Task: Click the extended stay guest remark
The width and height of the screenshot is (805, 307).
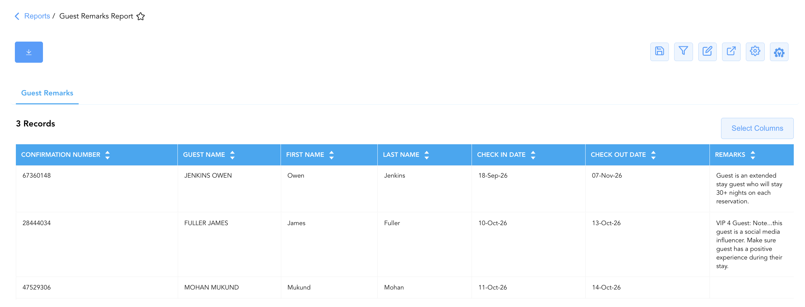Action: click(x=749, y=188)
